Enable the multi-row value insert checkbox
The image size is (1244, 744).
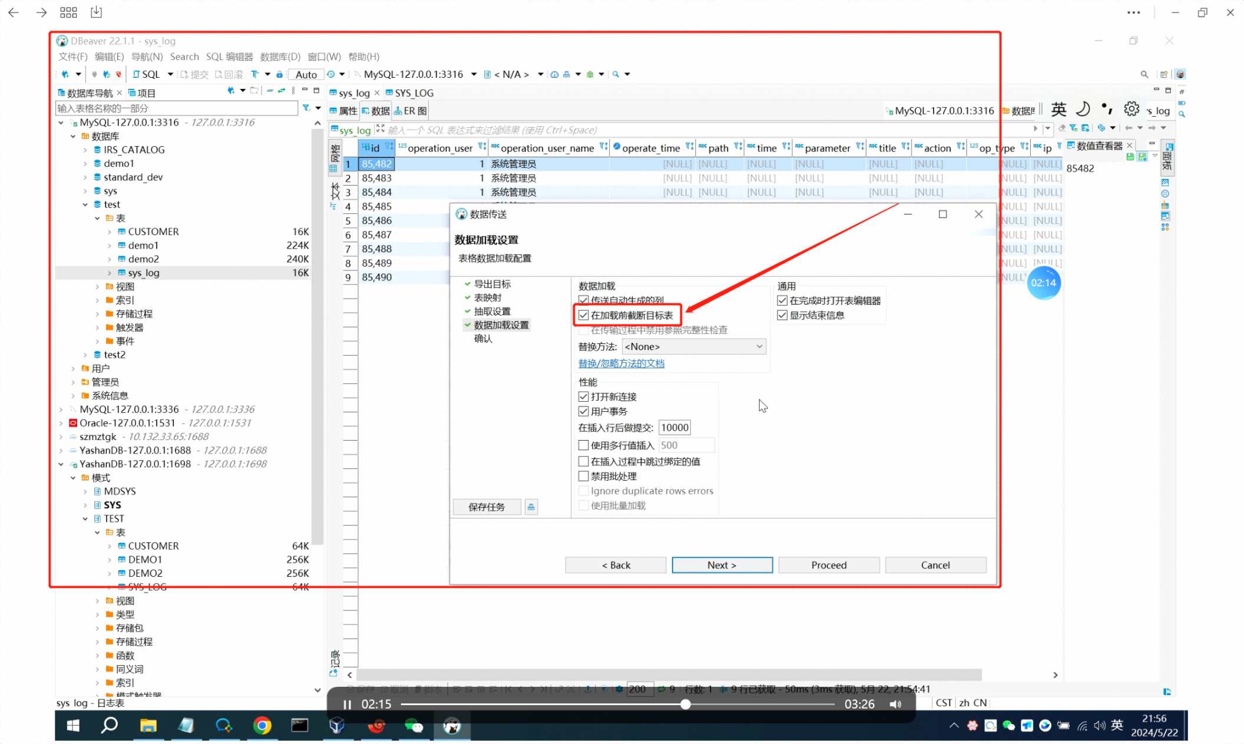tap(584, 445)
